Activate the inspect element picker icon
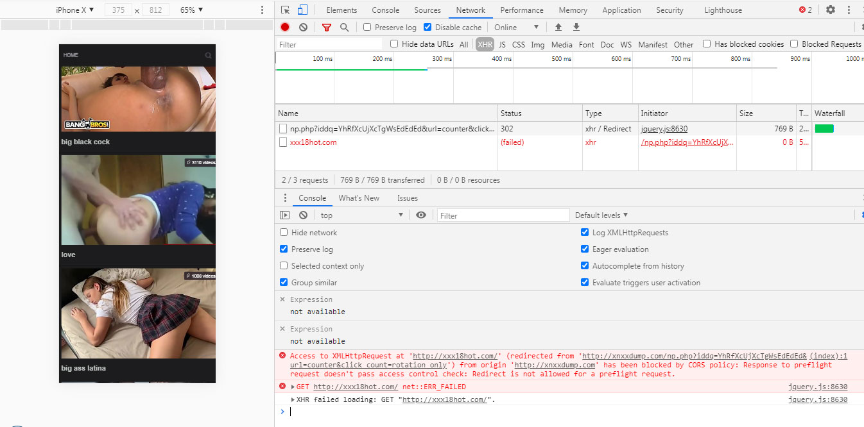This screenshot has width=864, height=427. click(x=286, y=10)
